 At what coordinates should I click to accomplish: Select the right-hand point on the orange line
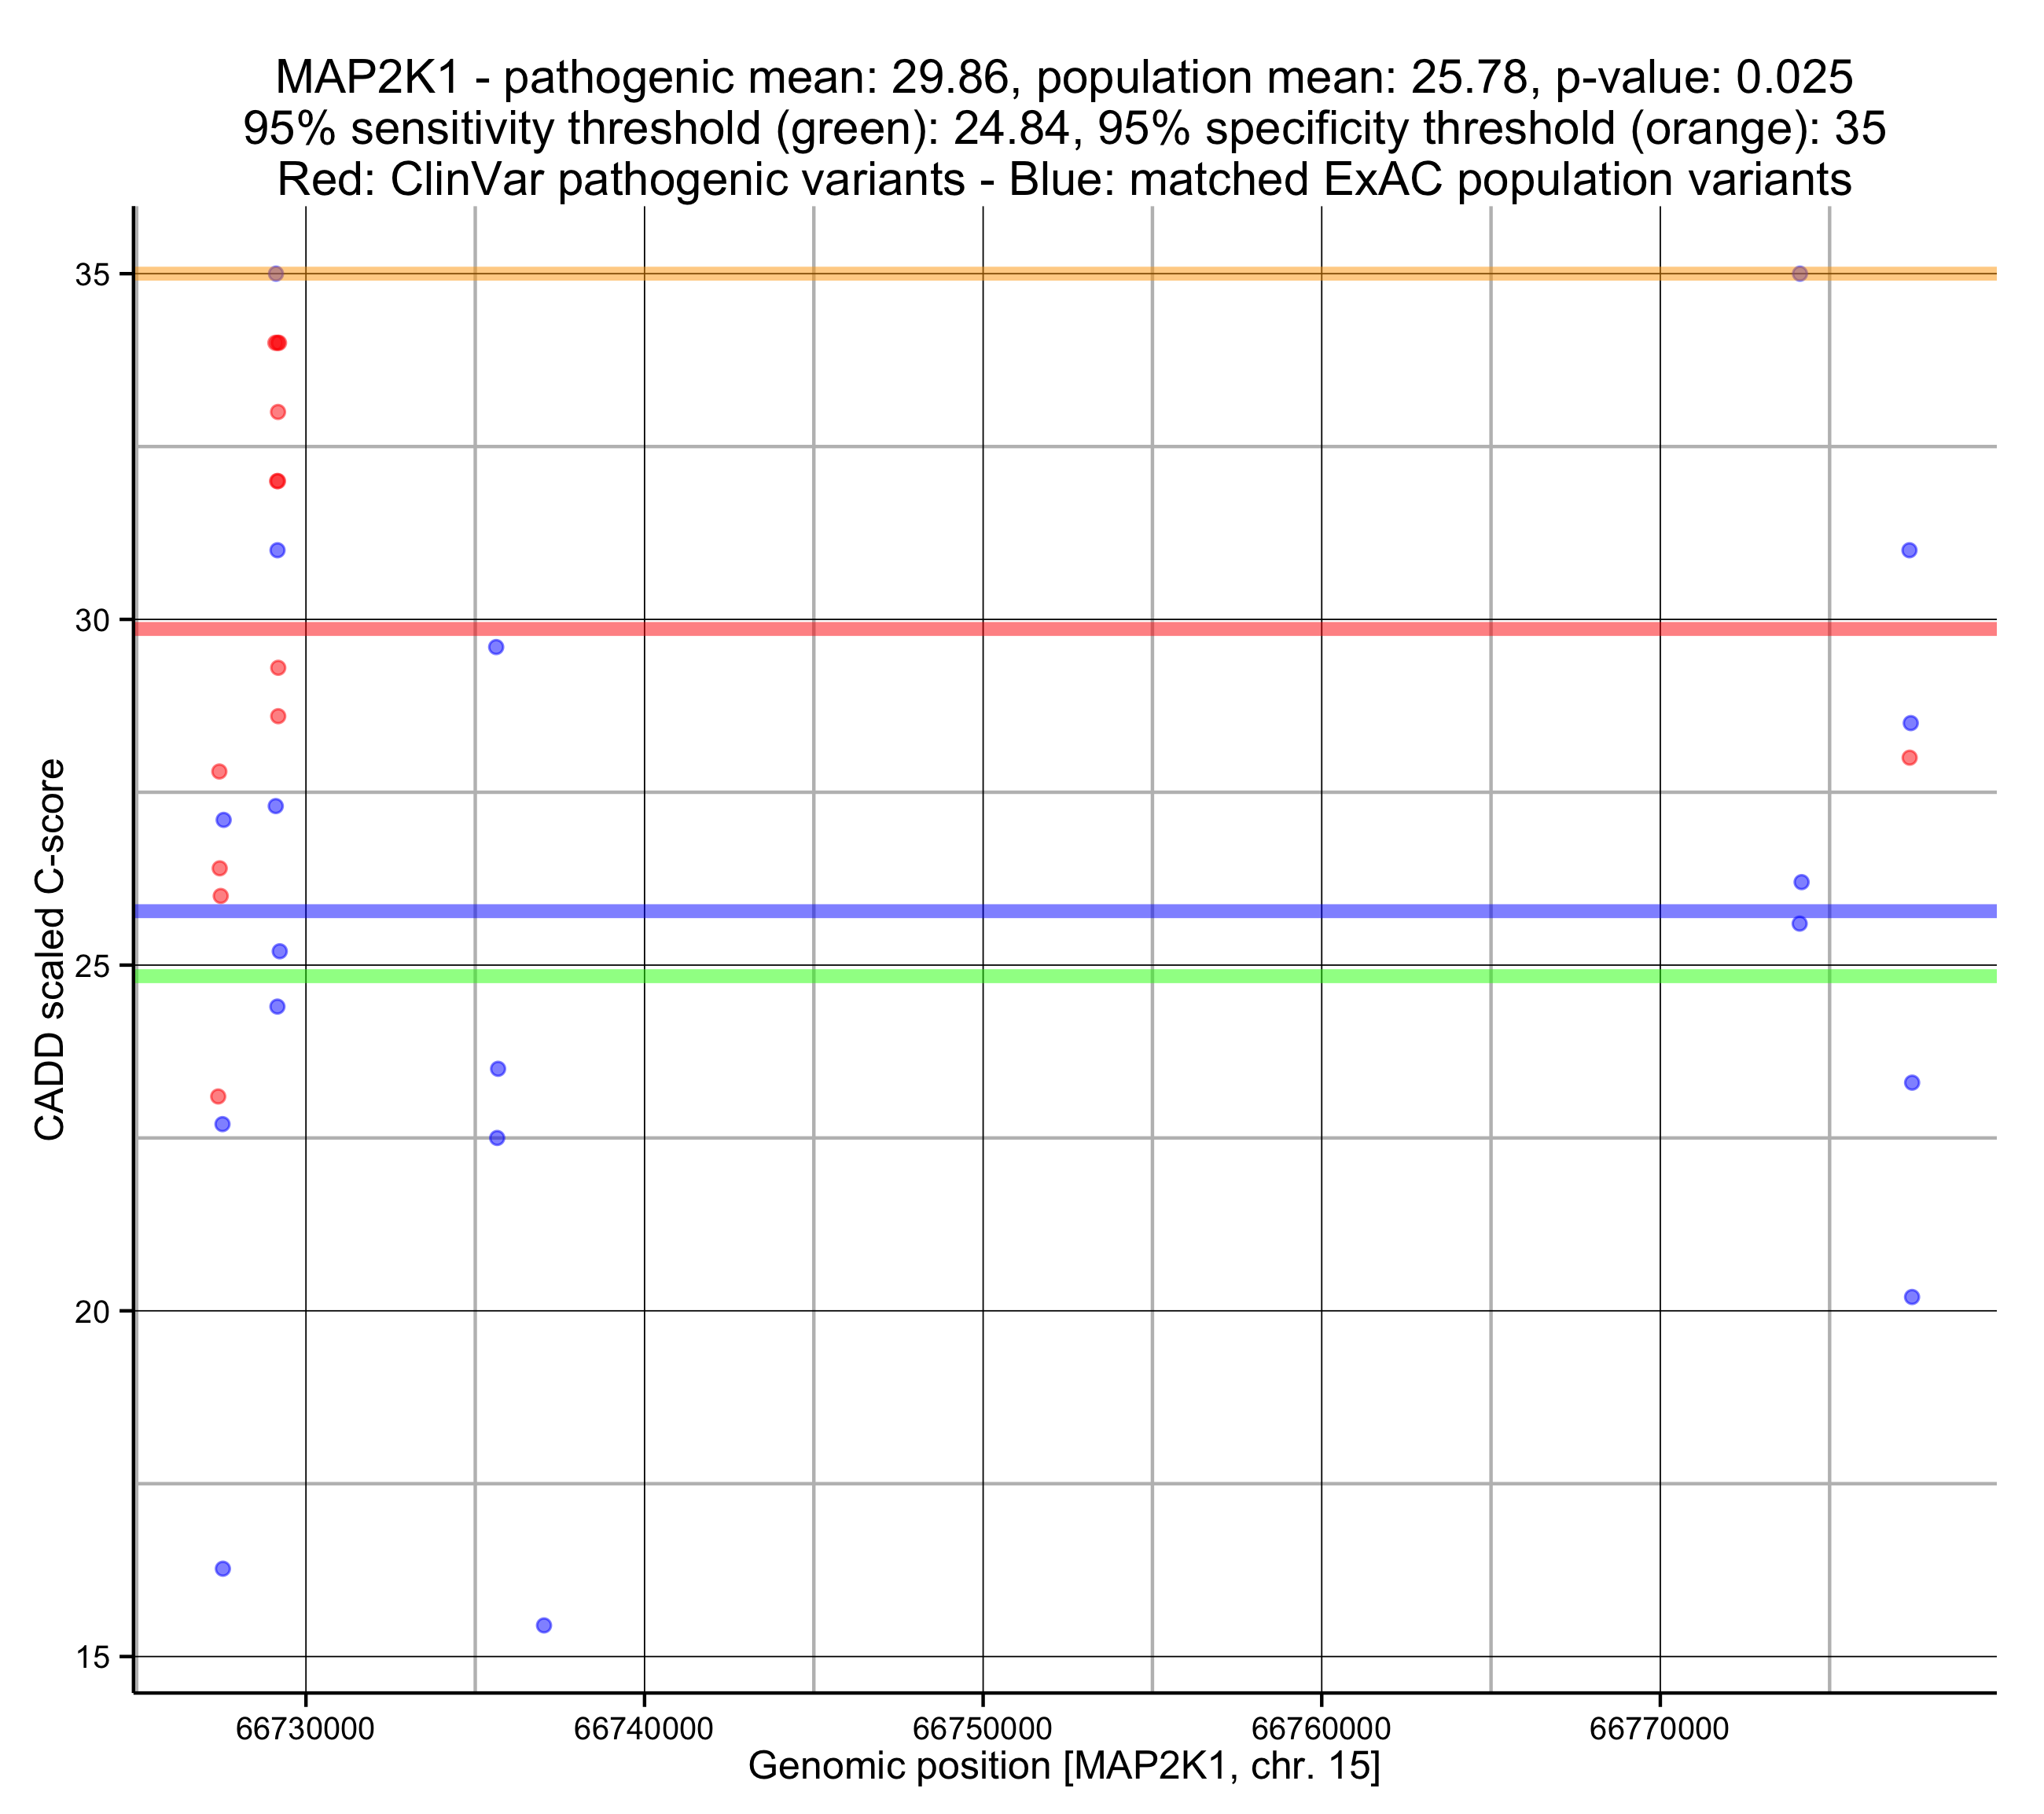(x=1800, y=274)
